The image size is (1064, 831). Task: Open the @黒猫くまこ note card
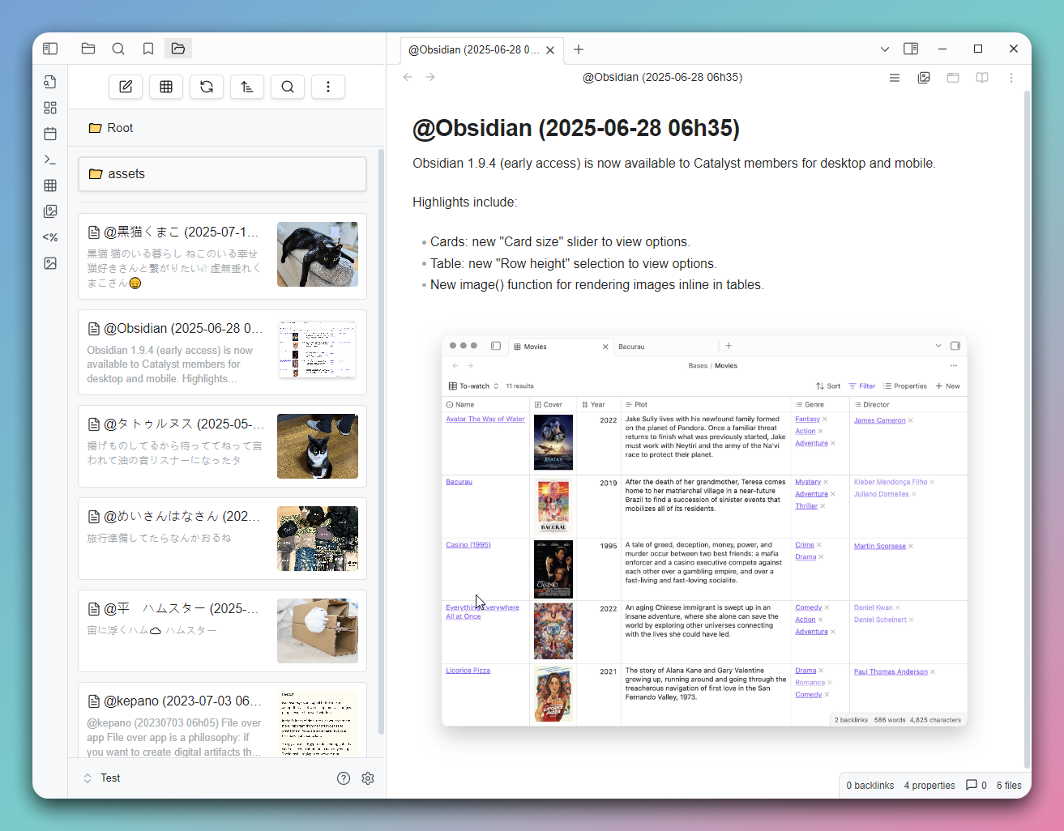pos(222,257)
